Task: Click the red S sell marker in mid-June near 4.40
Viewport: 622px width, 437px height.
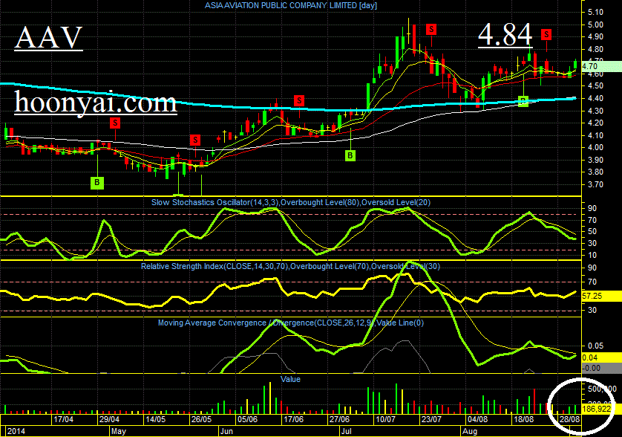Action: (299, 100)
